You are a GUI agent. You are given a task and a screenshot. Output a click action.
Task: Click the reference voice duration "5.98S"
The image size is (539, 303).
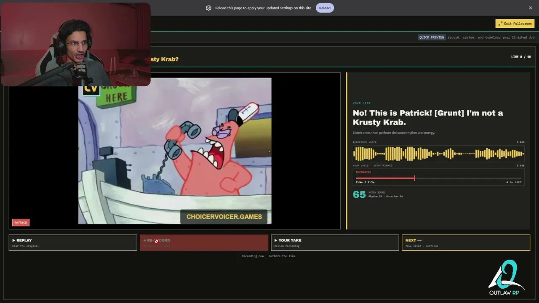[520, 142]
